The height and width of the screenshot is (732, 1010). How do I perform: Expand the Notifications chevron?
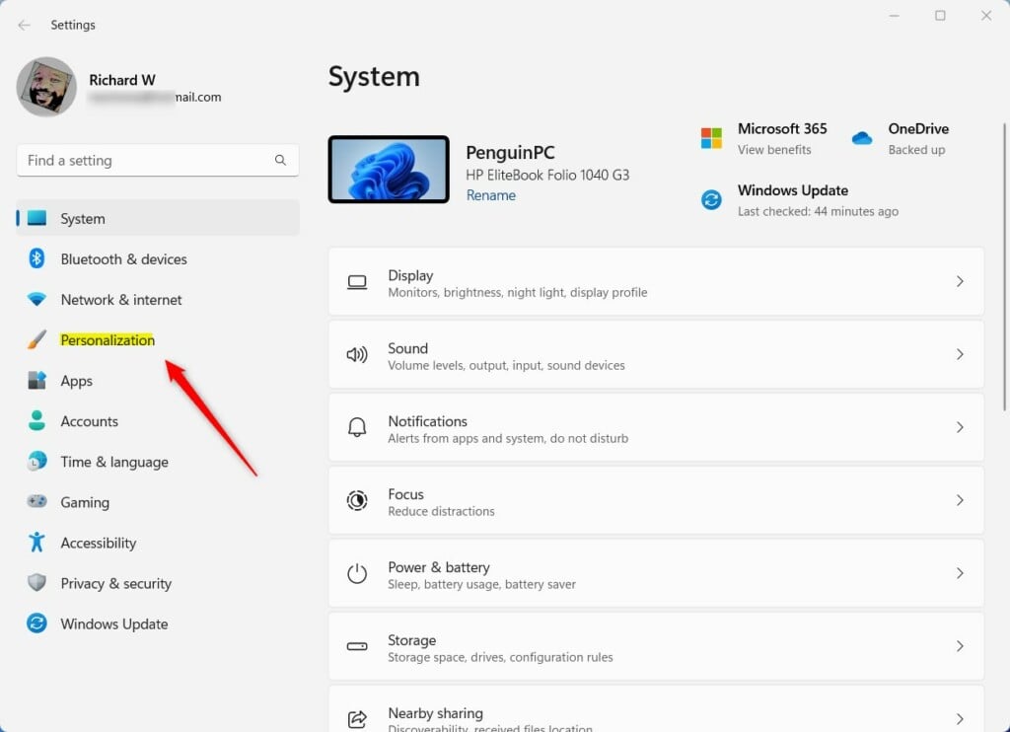click(x=960, y=427)
